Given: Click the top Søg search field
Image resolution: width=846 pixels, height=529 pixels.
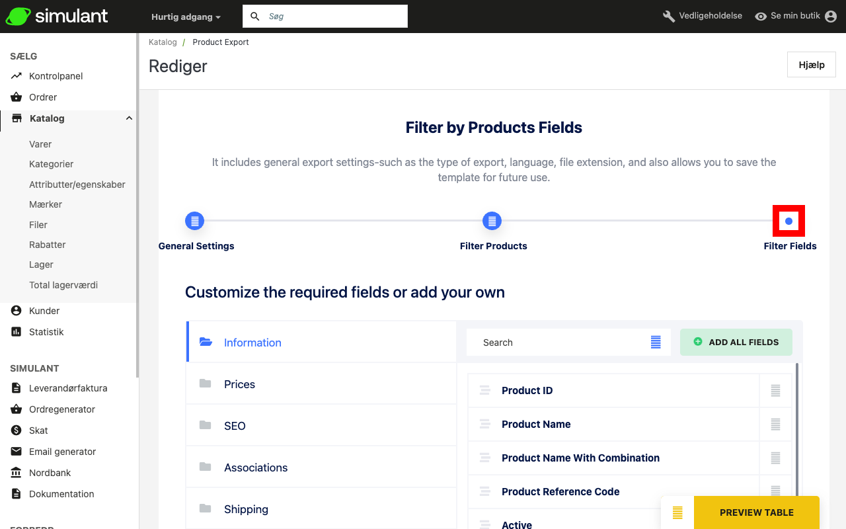Looking at the screenshot, I should (x=334, y=17).
